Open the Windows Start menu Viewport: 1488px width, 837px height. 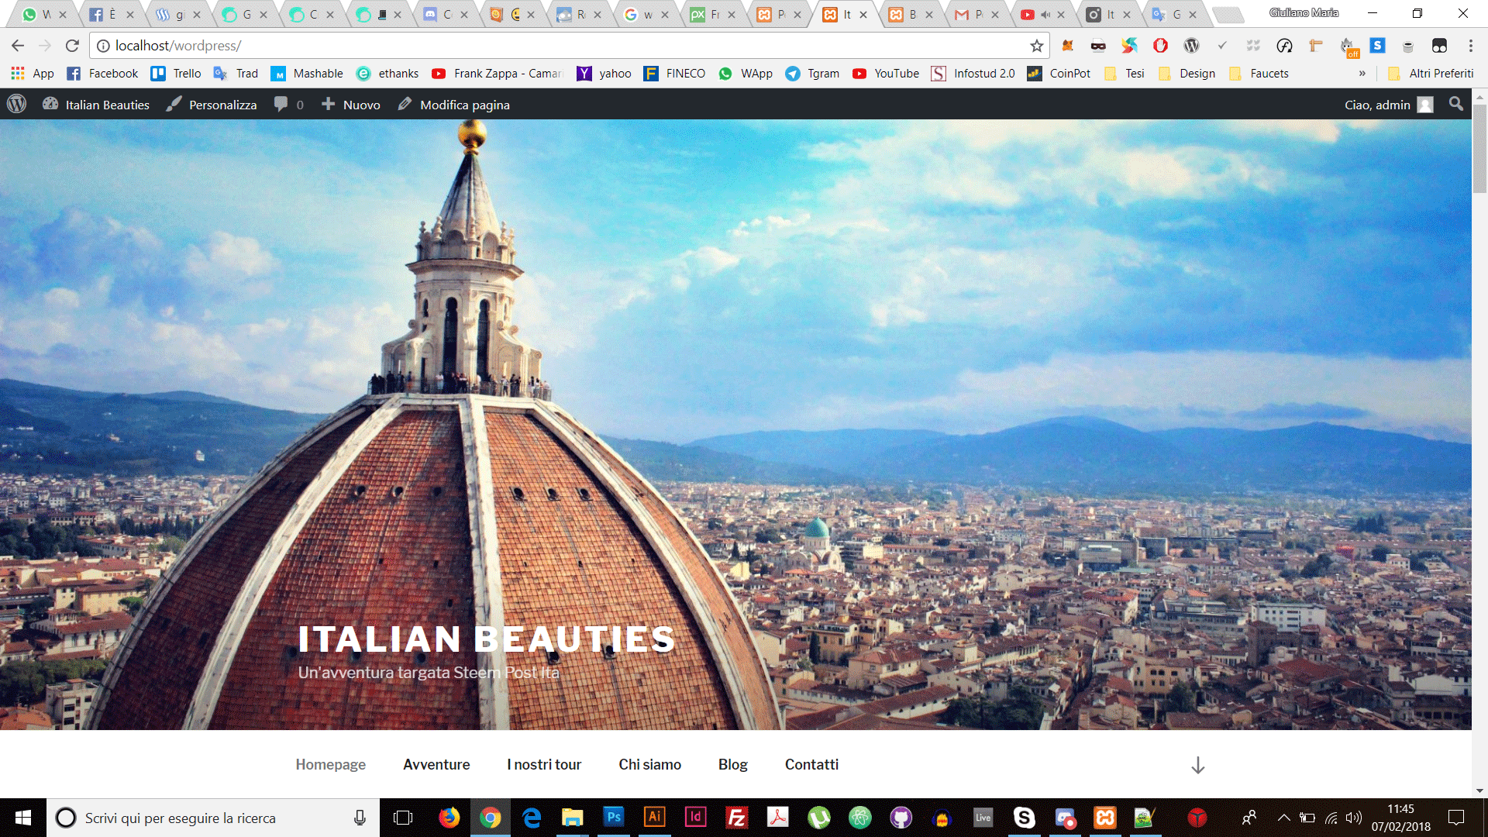point(23,818)
